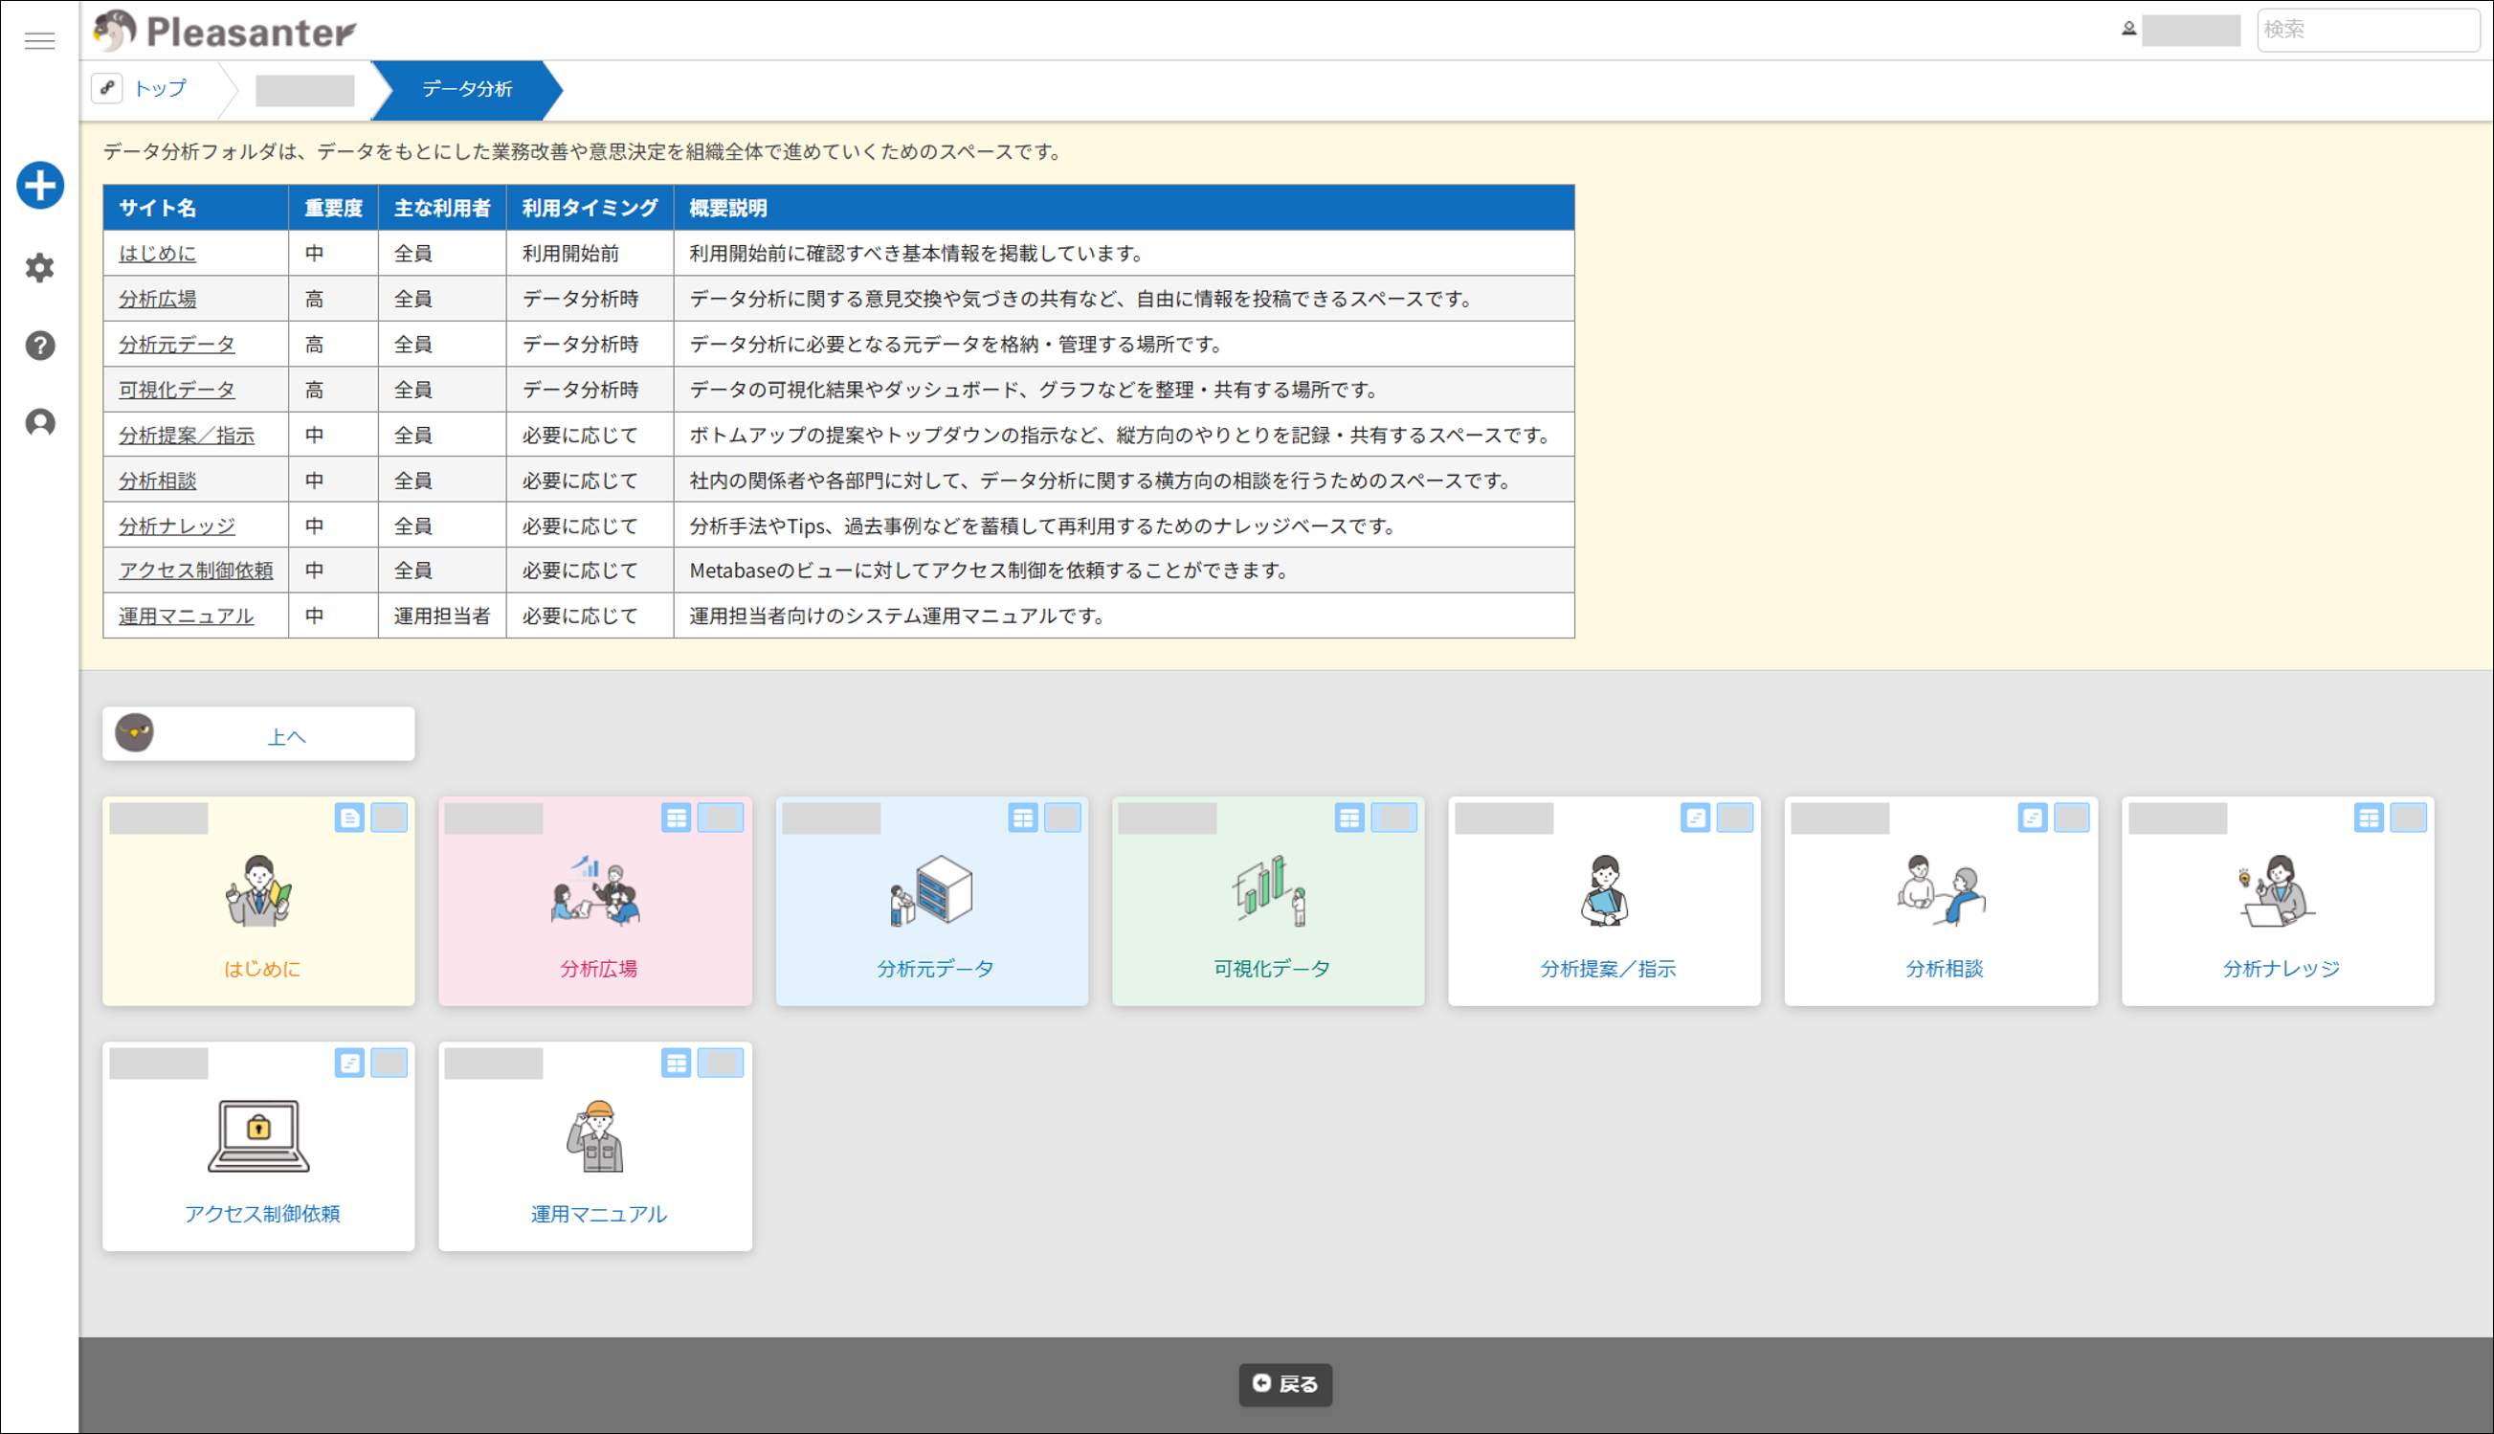Click the 検索 search input field
This screenshot has height=1434, width=2494.
click(x=2366, y=30)
